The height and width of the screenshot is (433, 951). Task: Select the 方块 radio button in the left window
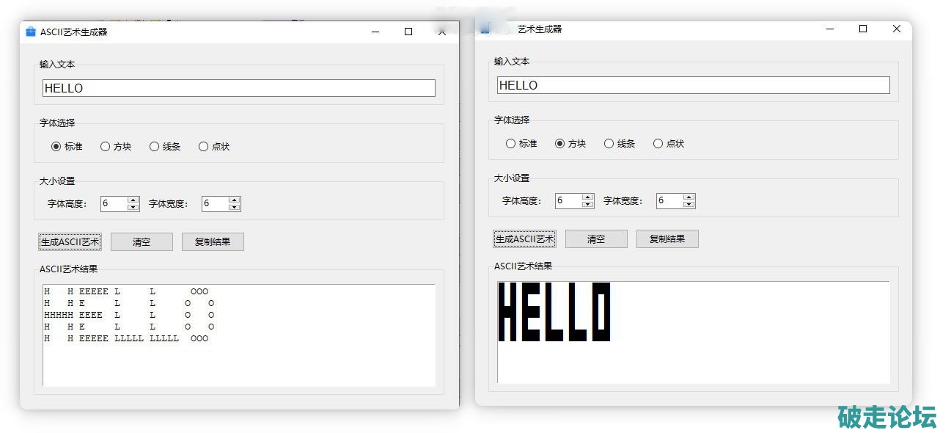click(105, 147)
